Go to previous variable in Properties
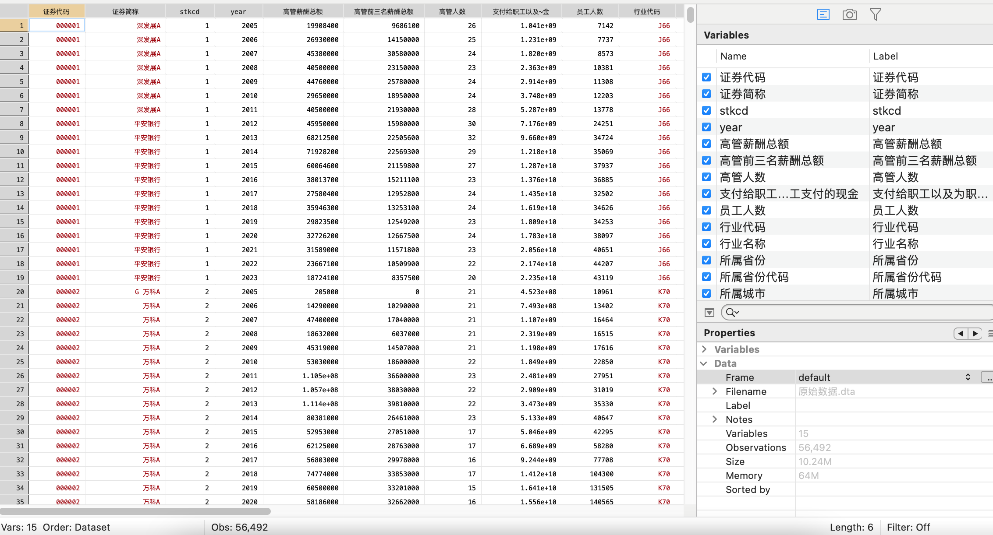993x535 pixels. click(961, 333)
